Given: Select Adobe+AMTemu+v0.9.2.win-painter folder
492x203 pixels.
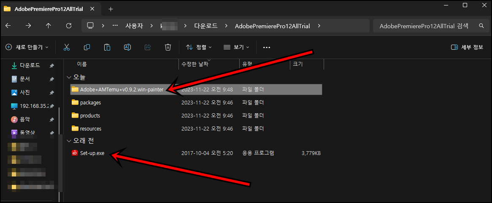Looking at the screenshot, I should [196, 89].
